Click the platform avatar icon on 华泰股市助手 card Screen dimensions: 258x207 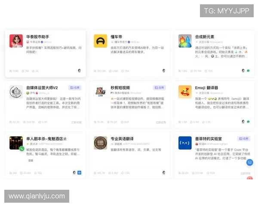point(79,71)
